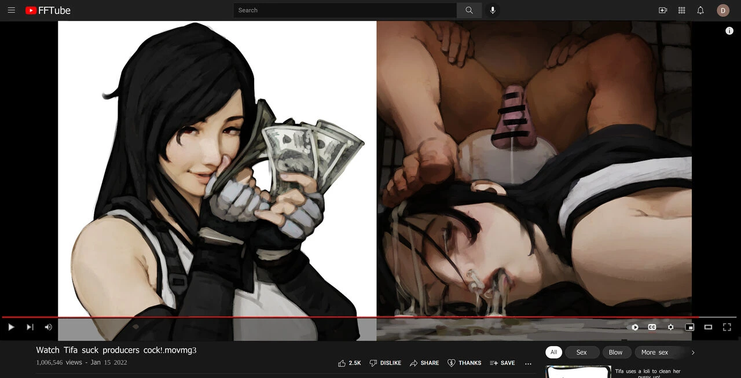Open the player settings gear
This screenshot has height=378, width=741.
670,327
